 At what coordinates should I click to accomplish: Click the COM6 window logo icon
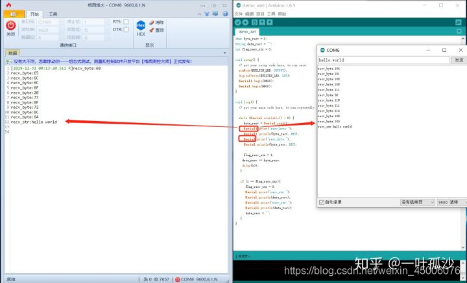(x=322, y=51)
